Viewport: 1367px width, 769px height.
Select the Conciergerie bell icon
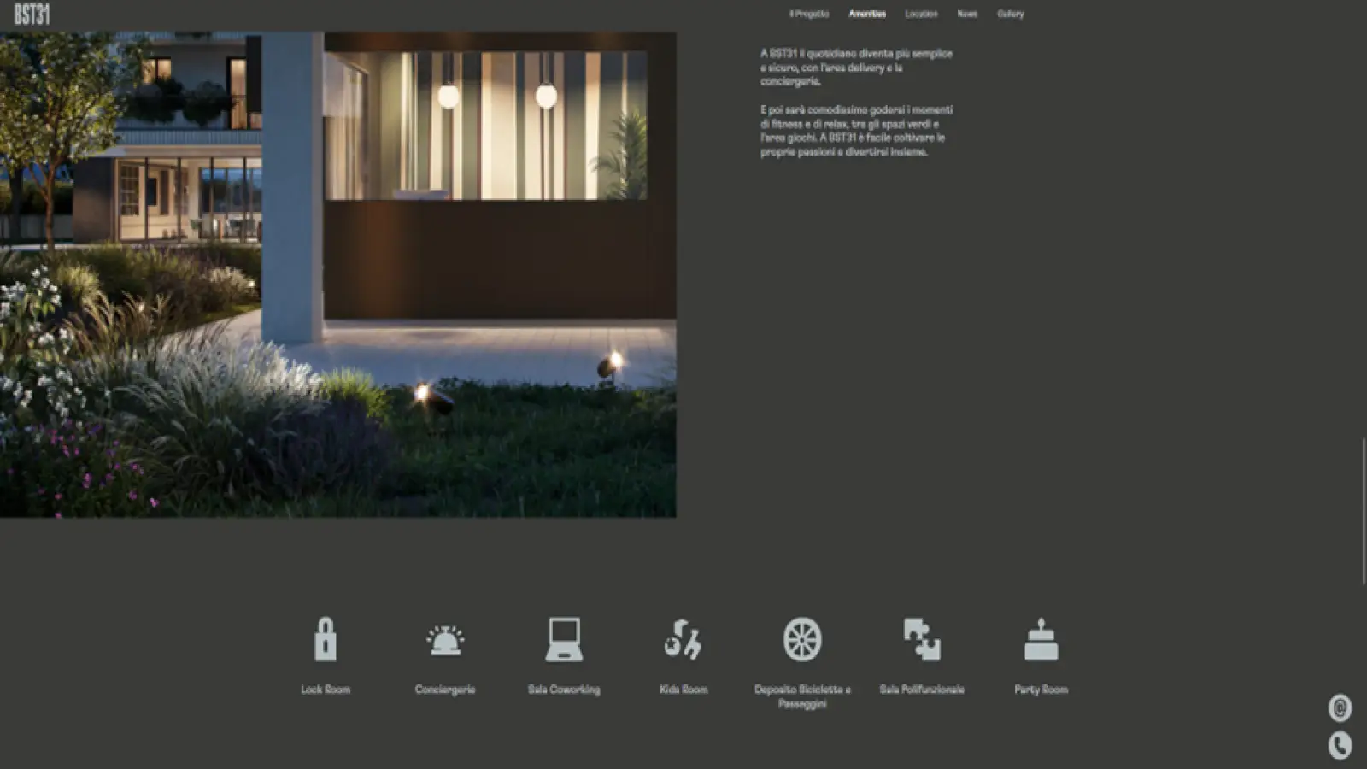tap(444, 640)
